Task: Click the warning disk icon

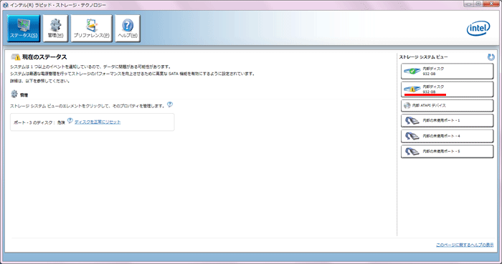Action: 412,89
